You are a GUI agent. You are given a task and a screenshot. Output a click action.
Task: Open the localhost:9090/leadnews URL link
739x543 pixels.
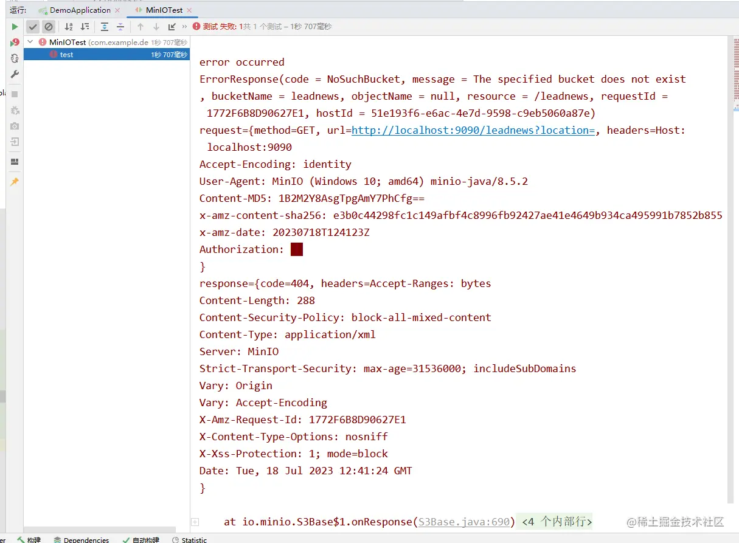[473, 130]
